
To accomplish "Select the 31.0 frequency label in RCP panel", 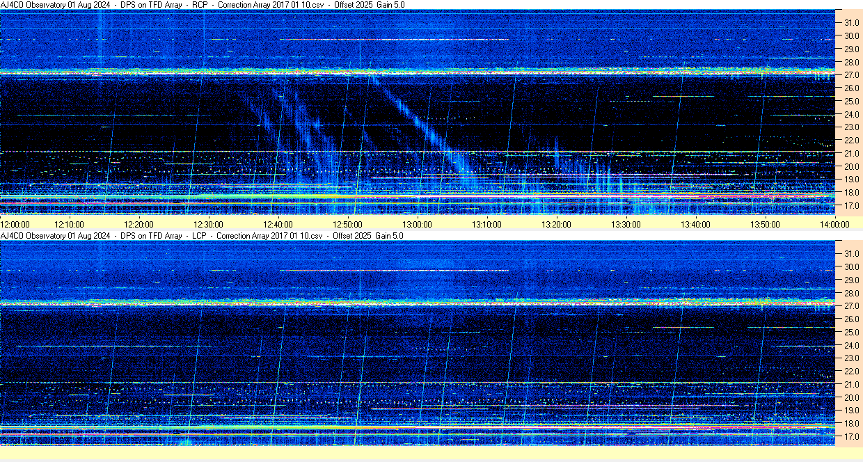I will coord(852,23).
